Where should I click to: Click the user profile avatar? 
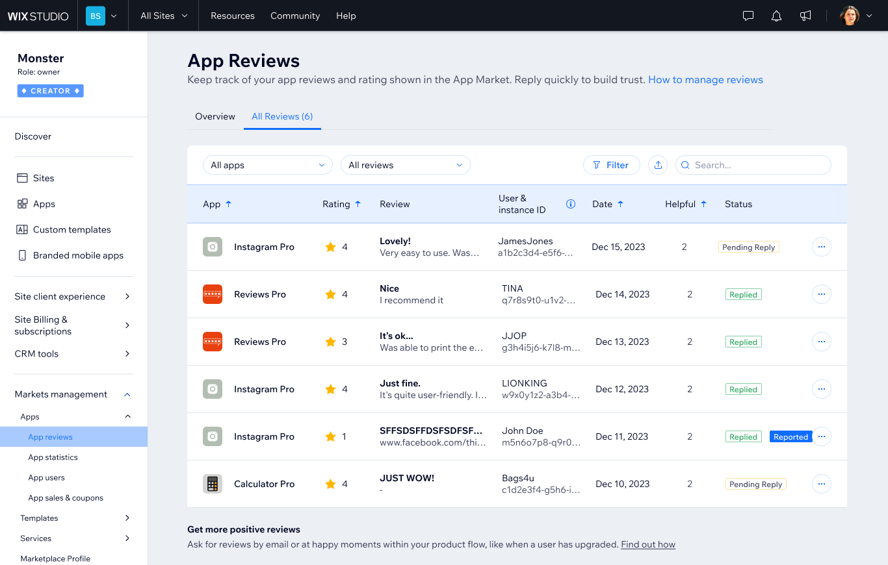tap(850, 16)
